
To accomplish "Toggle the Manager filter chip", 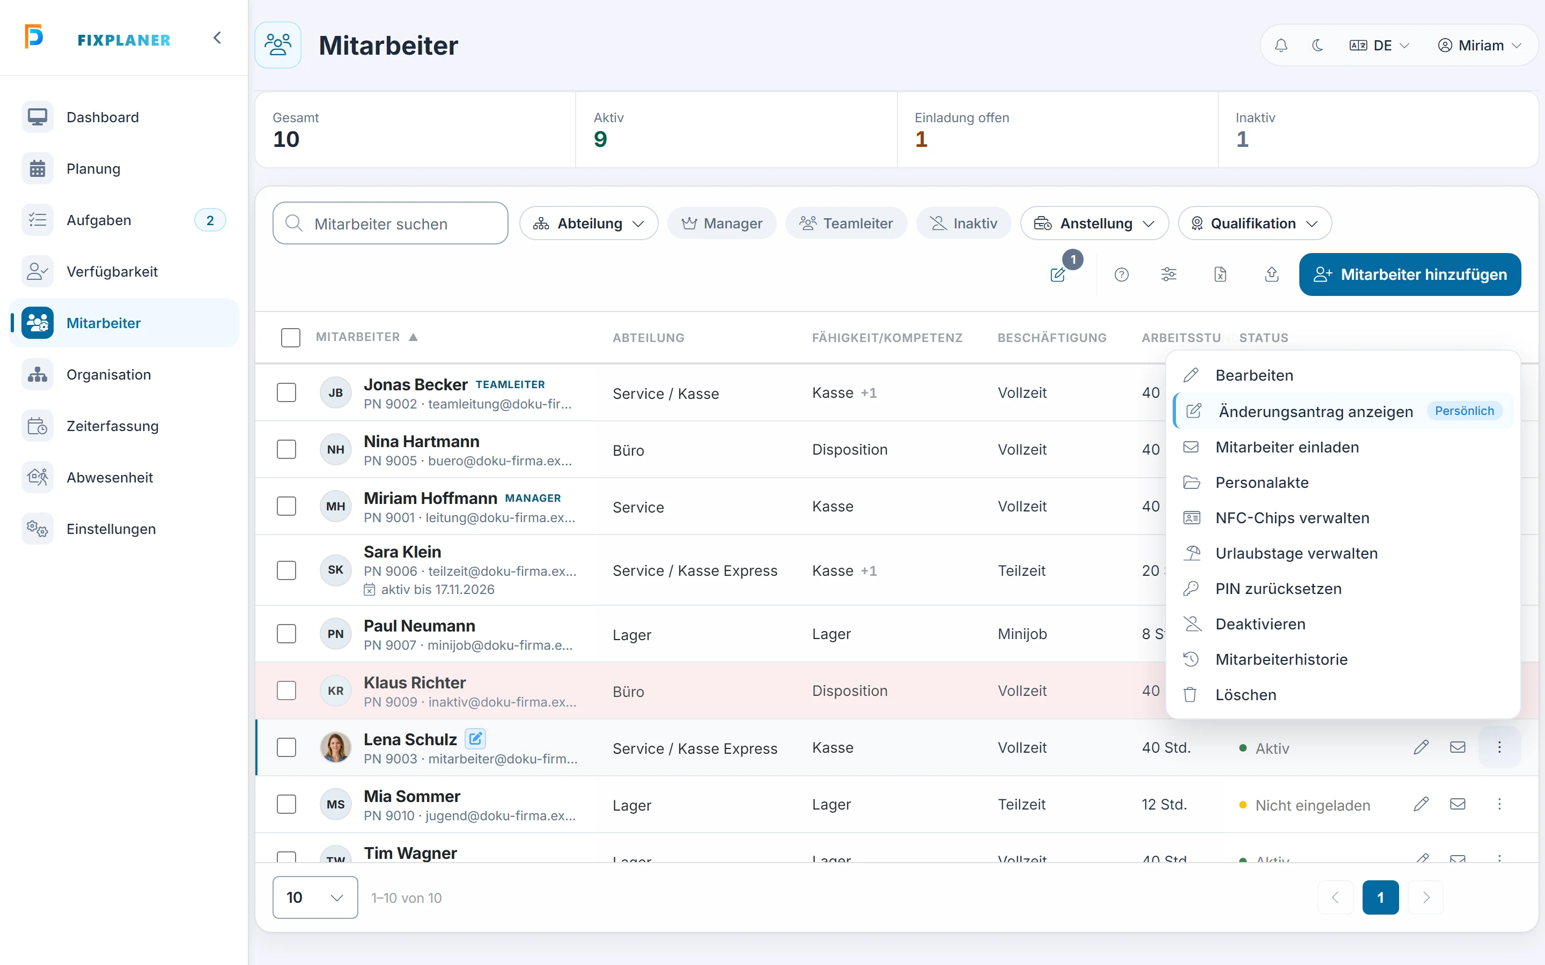I will (722, 224).
